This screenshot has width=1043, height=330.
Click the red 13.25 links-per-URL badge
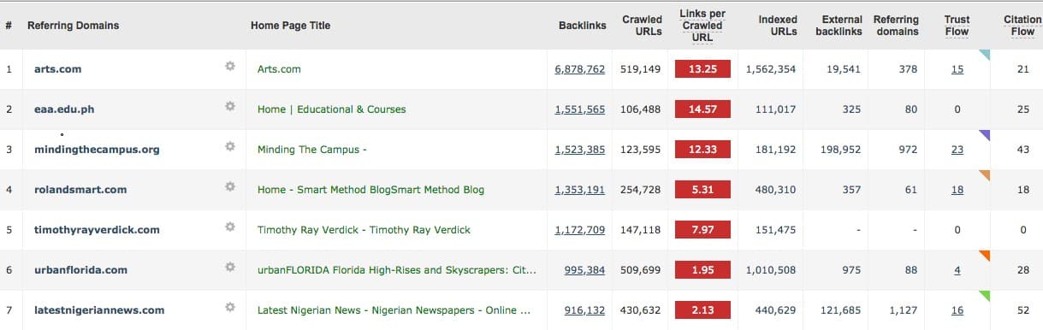702,69
